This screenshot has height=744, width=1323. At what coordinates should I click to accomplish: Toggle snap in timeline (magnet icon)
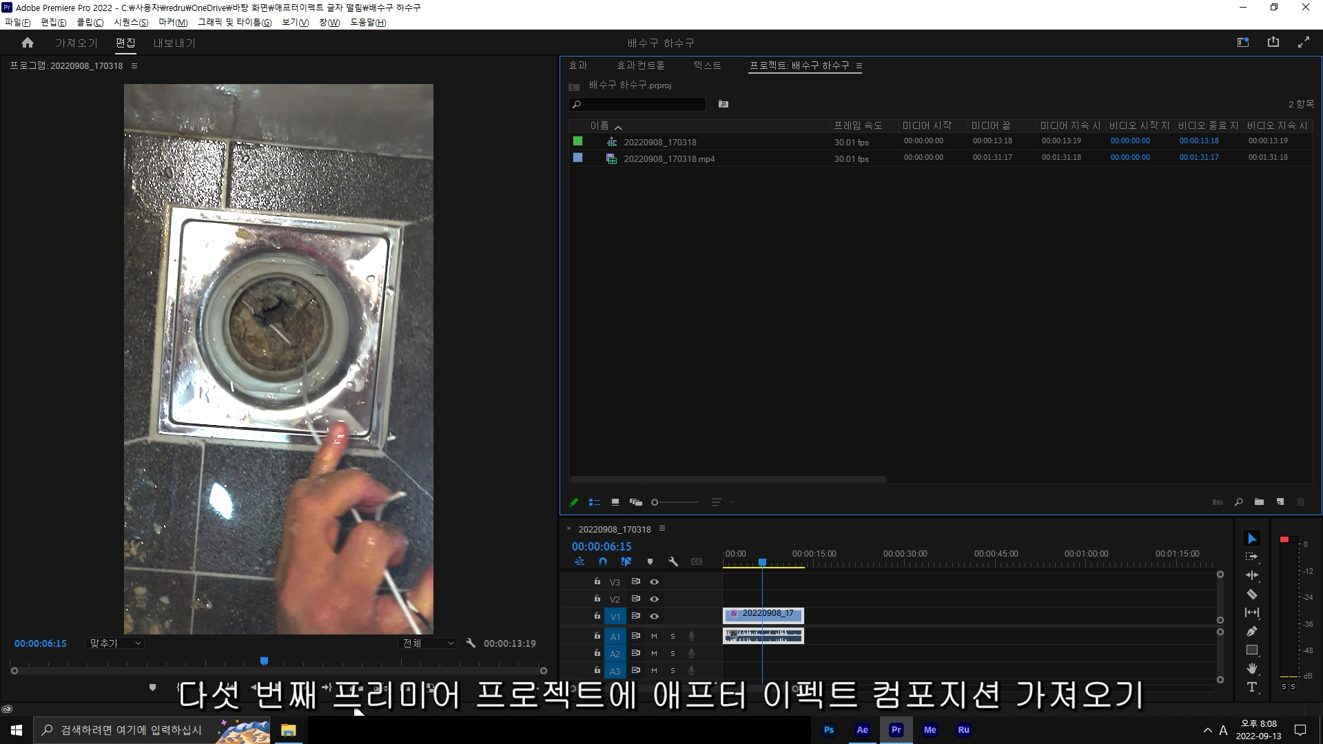point(603,561)
